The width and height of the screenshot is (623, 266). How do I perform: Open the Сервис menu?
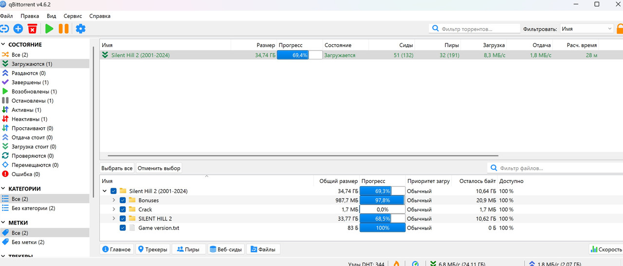[x=73, y=16]
